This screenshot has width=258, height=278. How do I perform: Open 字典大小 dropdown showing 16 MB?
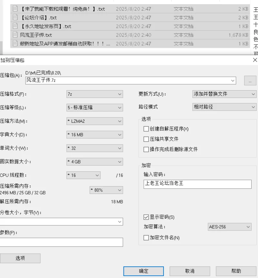click(x=95, y=135)
